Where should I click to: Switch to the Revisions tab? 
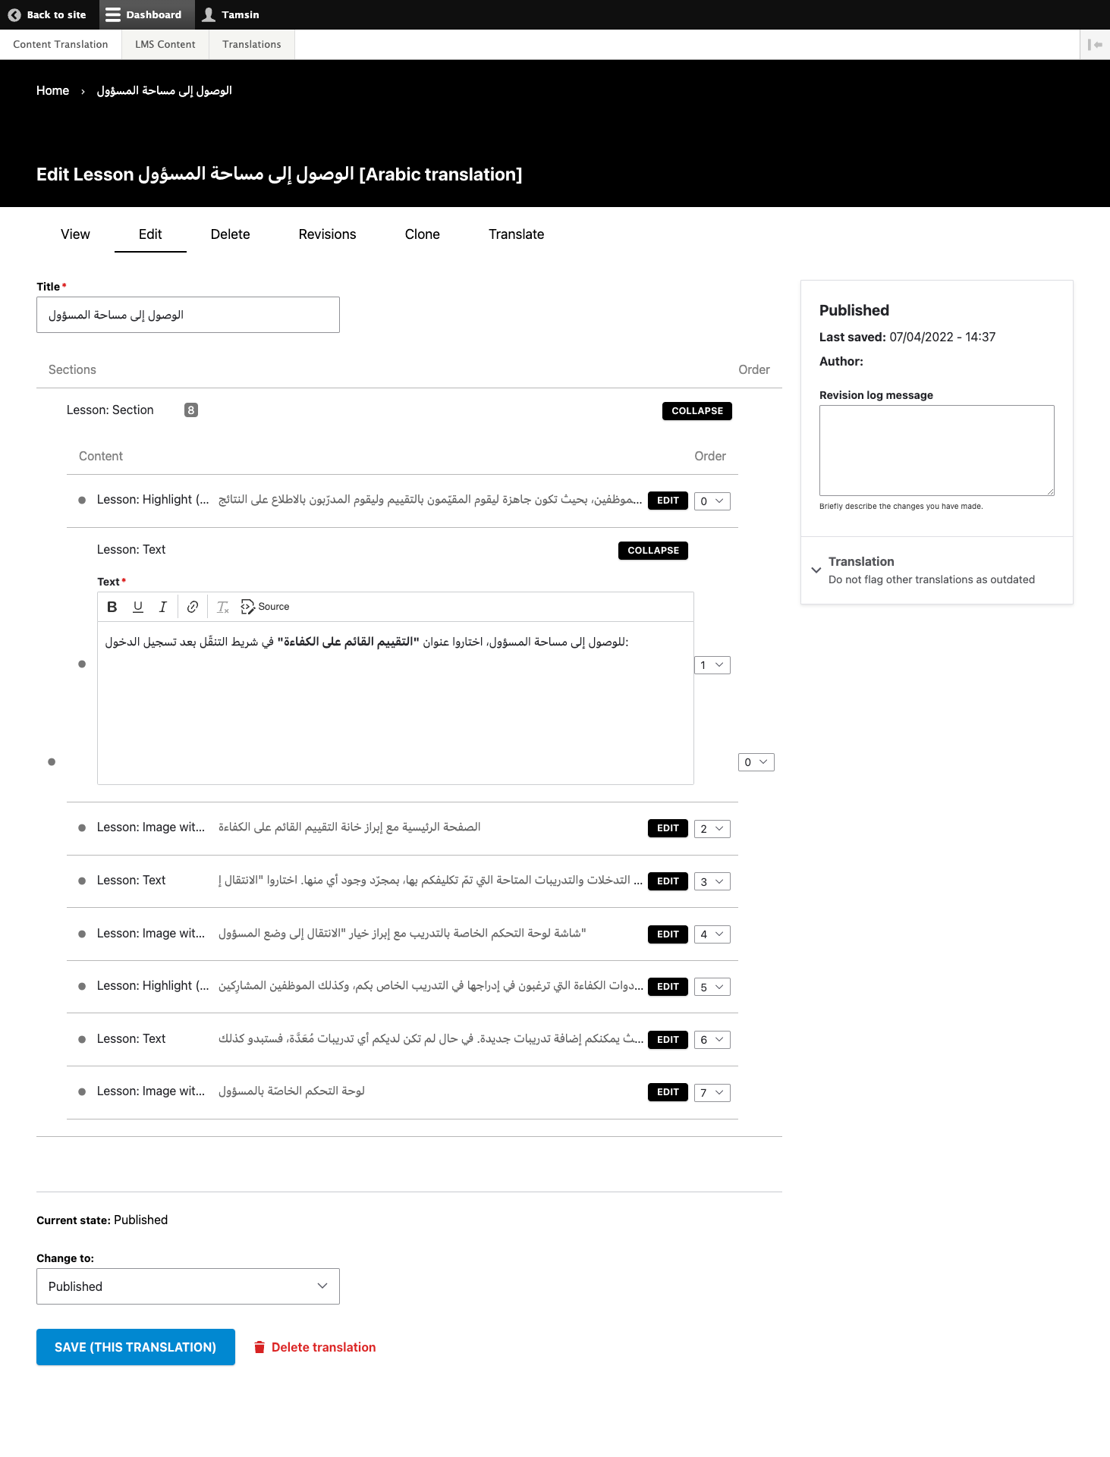327,234
